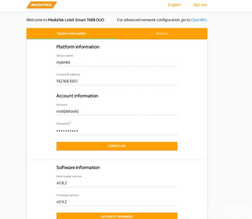Image resolution: width=252 pixels, height=219 pixels.
Task: Click the MediaTek logo
Action: [42, 5]
